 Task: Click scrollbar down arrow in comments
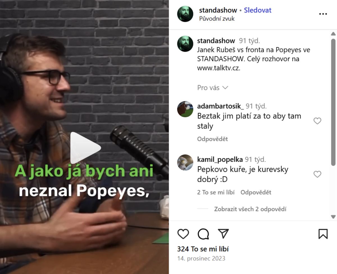coord(333,217)
